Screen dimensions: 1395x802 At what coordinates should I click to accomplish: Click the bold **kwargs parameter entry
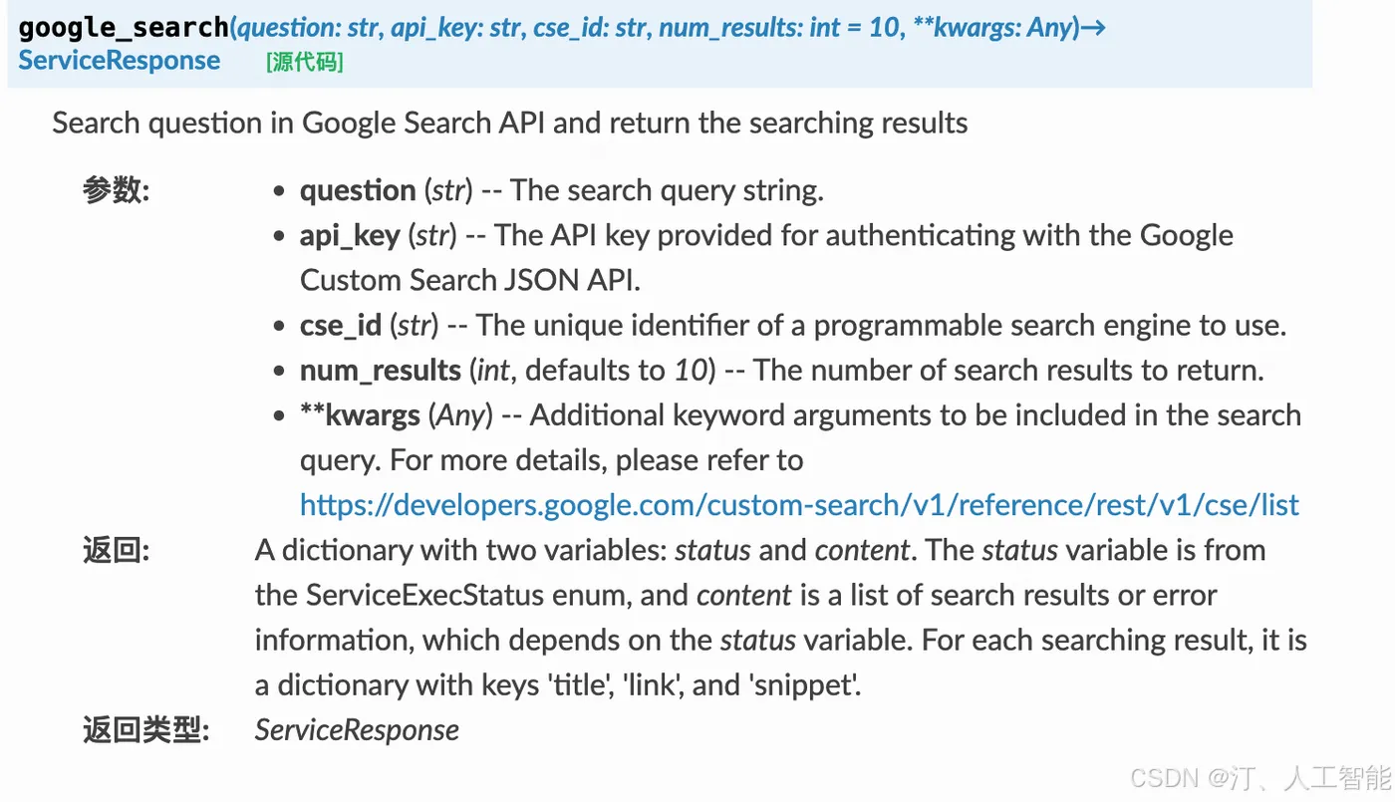360,415
